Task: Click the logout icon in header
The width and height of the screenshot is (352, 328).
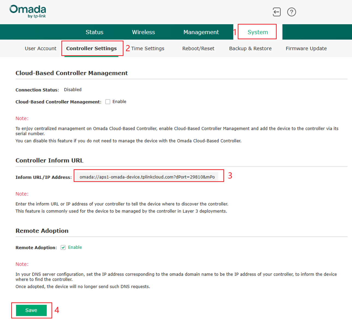Action: coord(277,12)
